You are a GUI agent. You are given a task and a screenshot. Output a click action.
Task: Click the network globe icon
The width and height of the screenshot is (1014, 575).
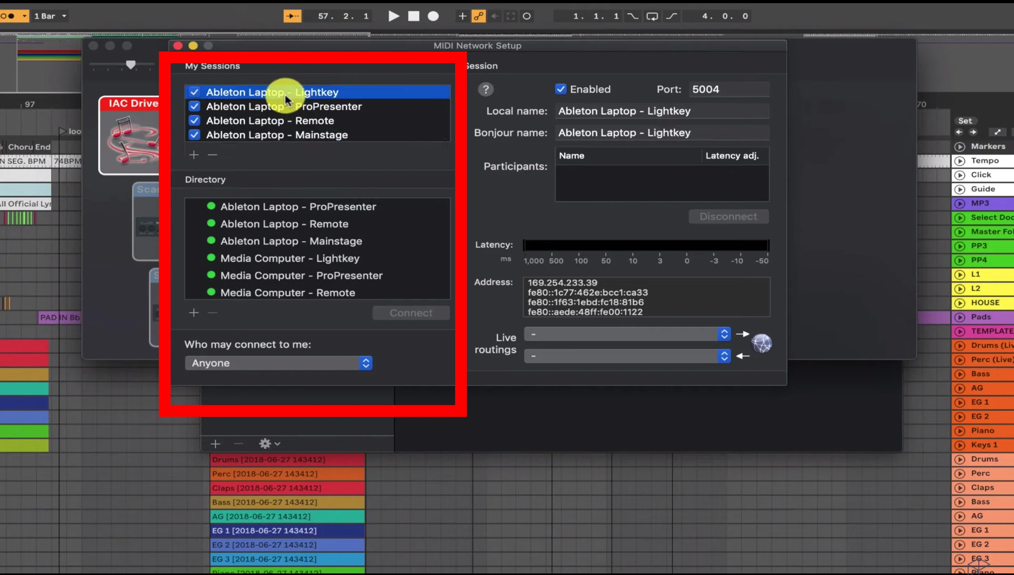pyautogui.click(x=761, y=343)
